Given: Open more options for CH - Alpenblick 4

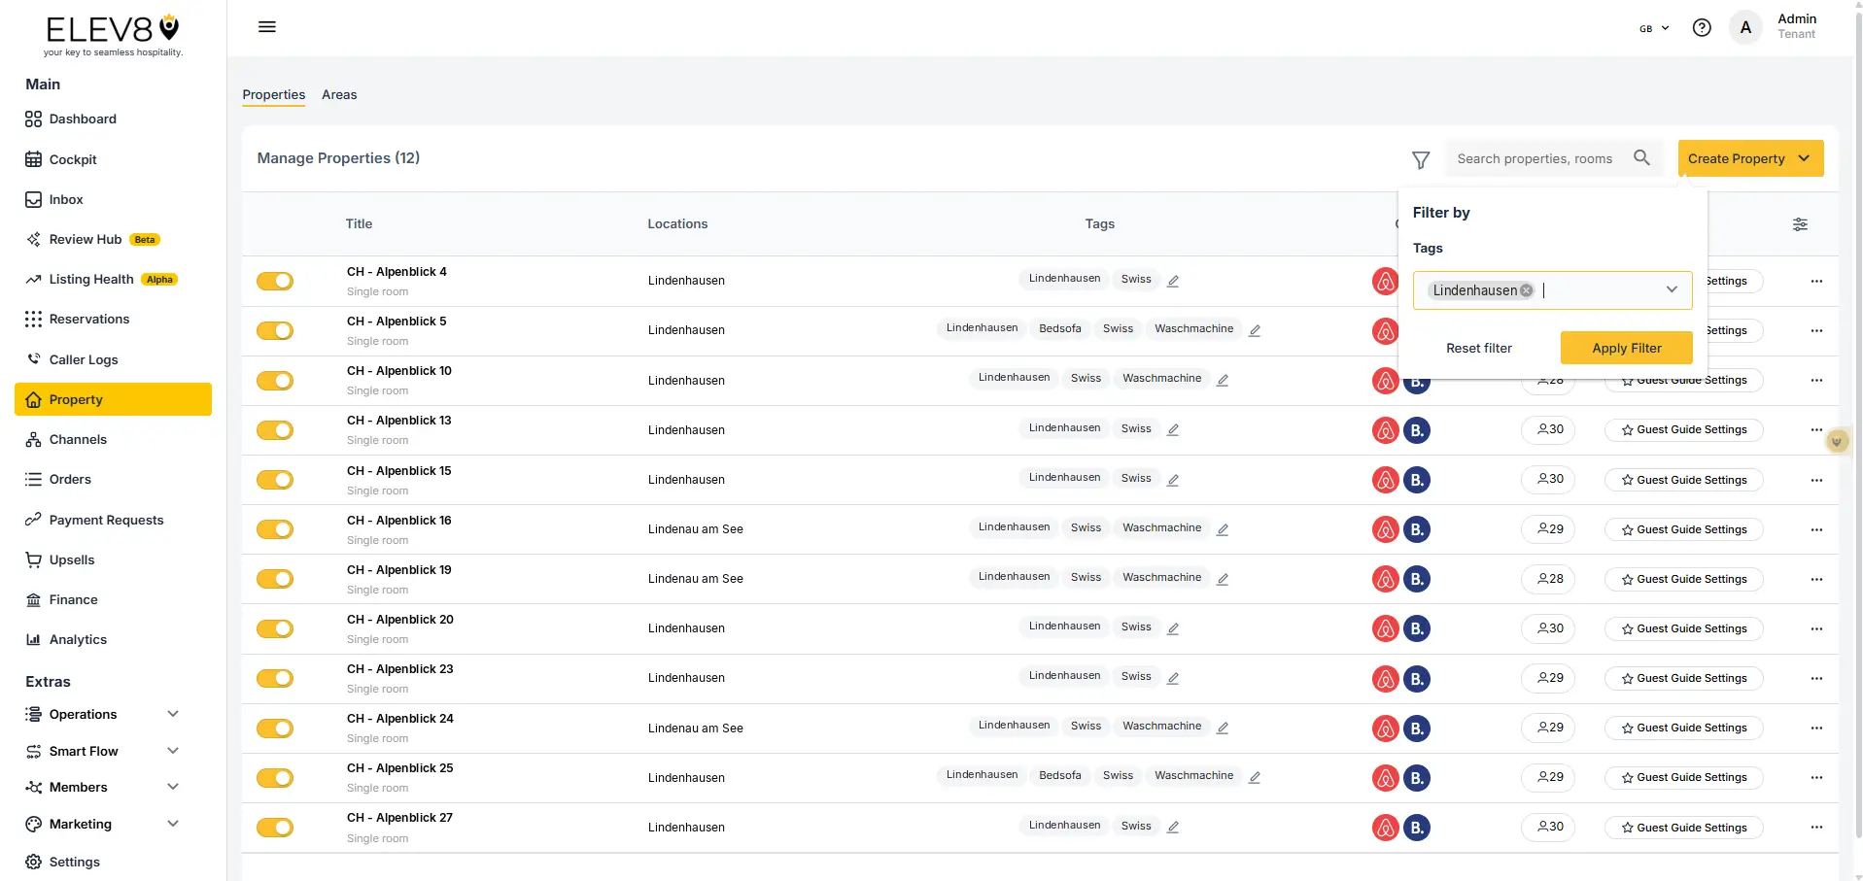Looking at the screenshot, I should 1816,281.
